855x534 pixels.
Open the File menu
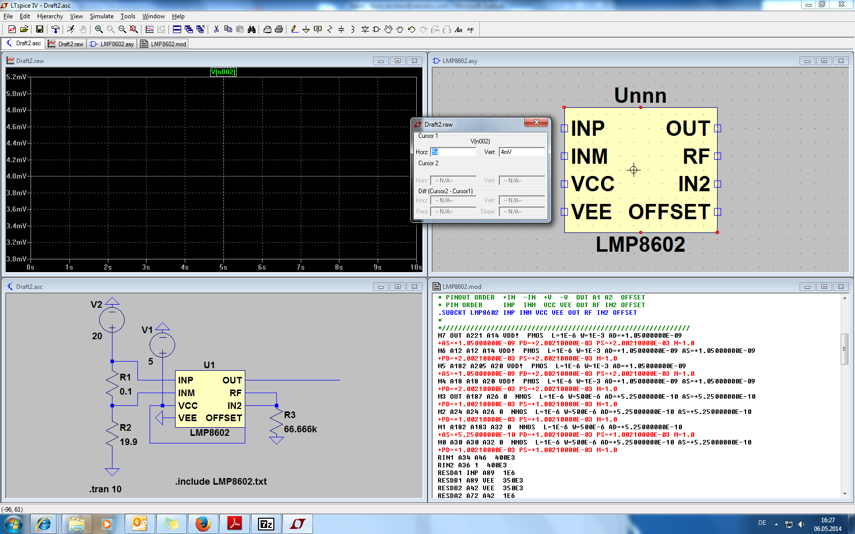pos(8,16)
